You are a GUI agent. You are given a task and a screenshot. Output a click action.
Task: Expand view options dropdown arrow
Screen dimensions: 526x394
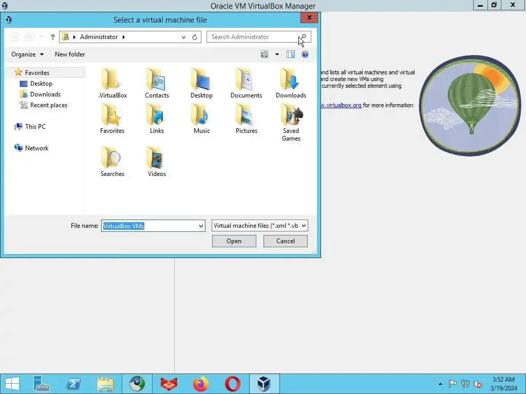pyautogui.click(x=277, y=54)
